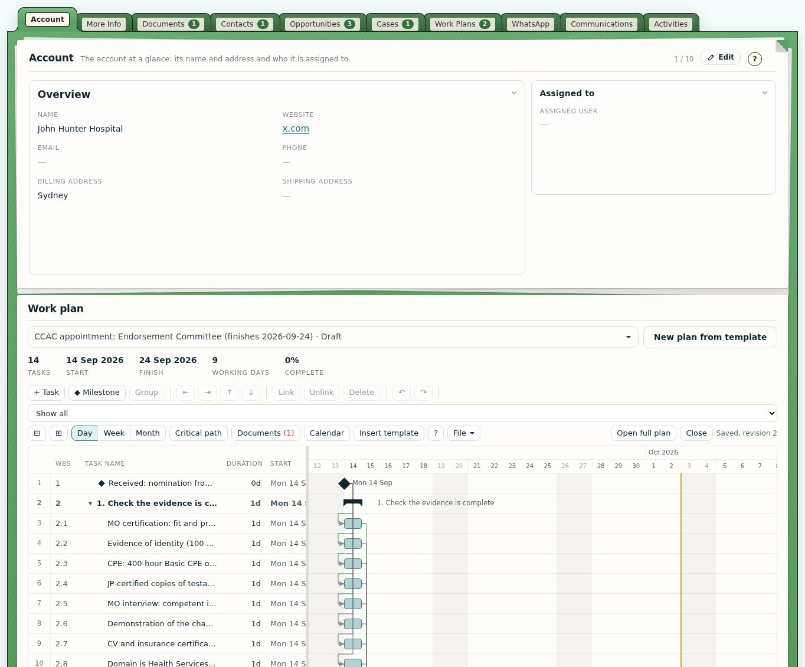Collapse the '1. Check the evidence' group triangle
The width and height of the screenshot is (805, 667).
tap(90, 503)
